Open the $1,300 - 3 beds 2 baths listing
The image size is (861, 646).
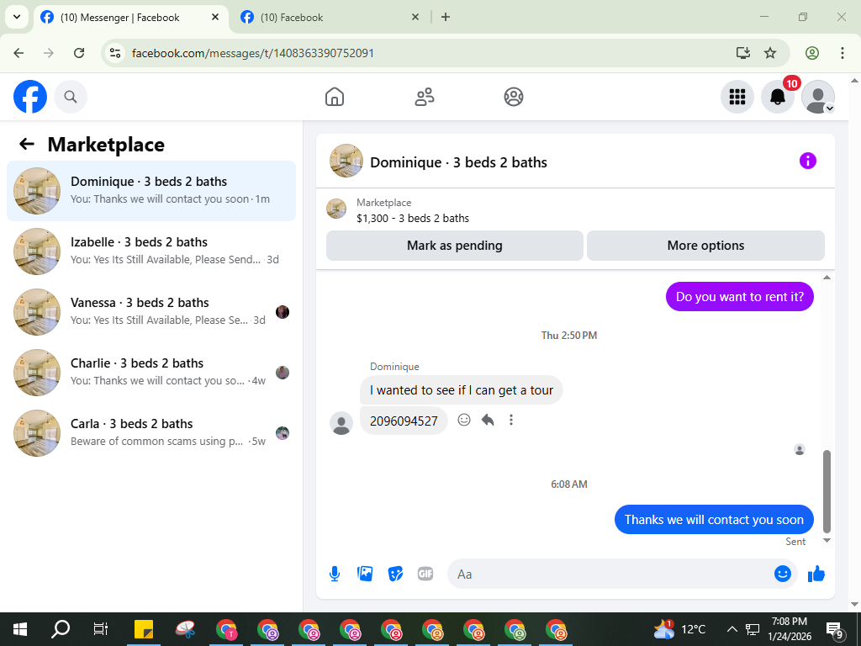[412, 218]
